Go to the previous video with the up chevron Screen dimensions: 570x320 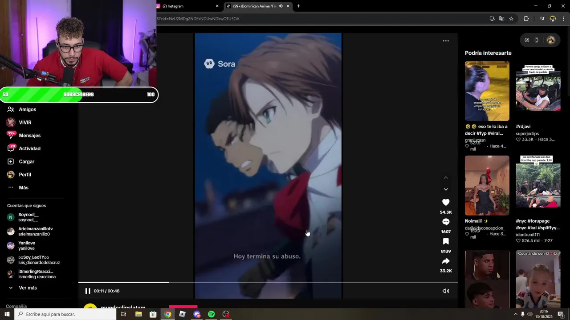point(446,178)
